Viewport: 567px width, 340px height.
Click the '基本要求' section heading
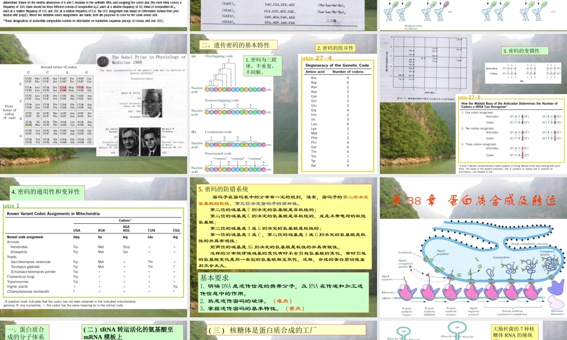[214, 278]
